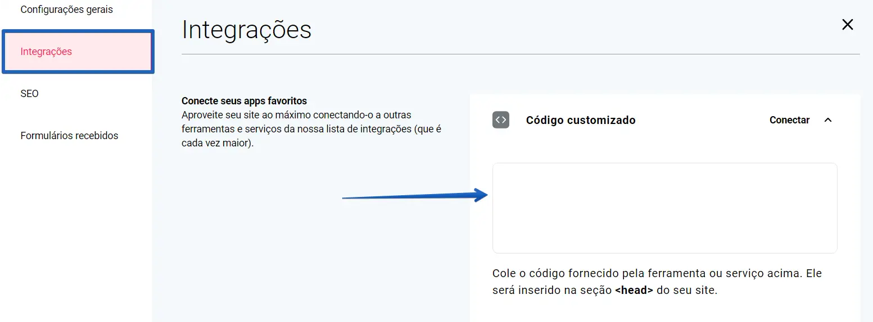Click the Aproveite seu site ao máximo line

(x=296, y=115)
